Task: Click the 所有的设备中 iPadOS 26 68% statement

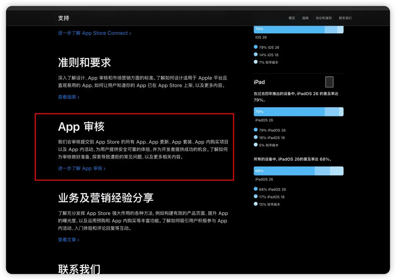Action: coord(293,159)
